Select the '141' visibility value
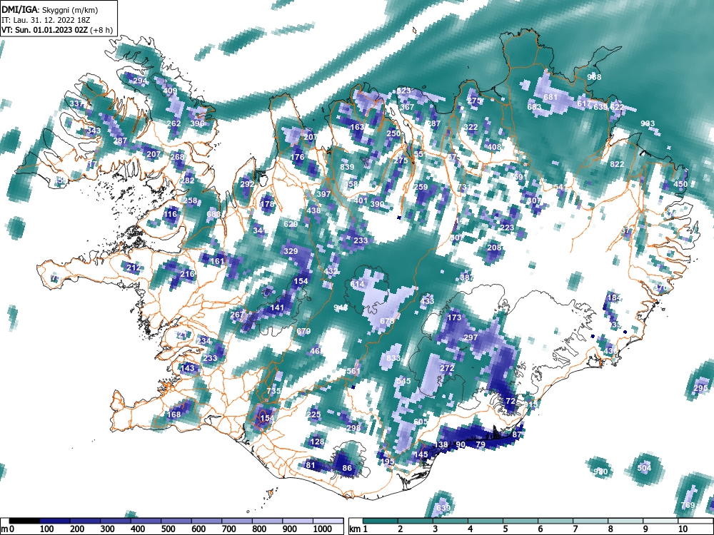This screenshot has width=714, height=535. click(x=277, y=308)
